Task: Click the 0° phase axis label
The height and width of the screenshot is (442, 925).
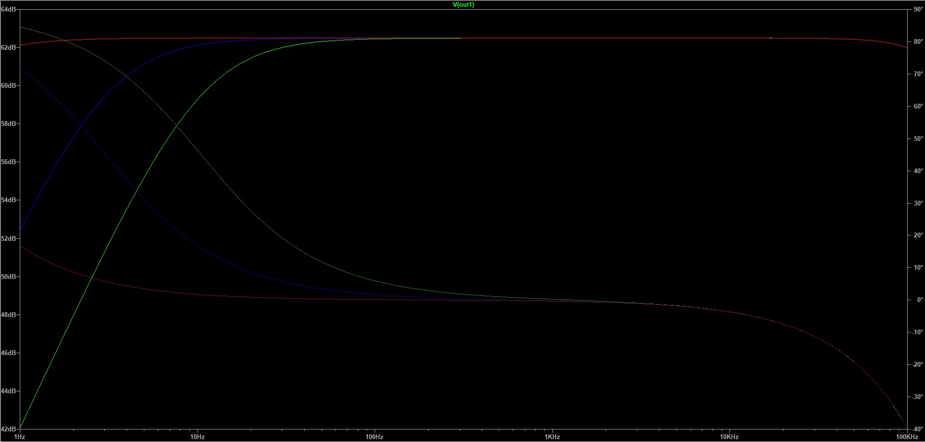Action: (x=920, y=300)
